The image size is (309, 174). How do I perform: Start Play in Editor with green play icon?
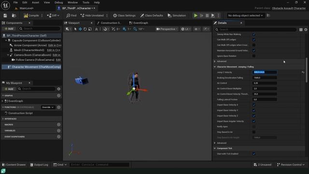(196, 15)
